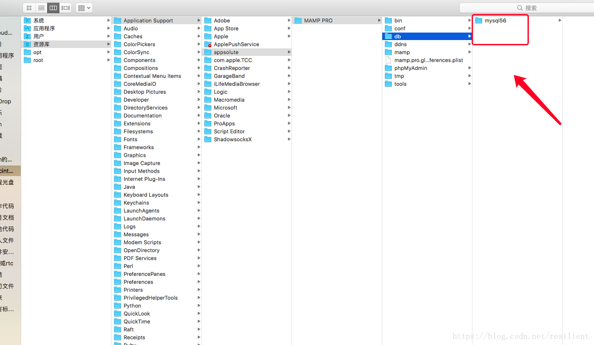
Task: Select the com.apple.TCC folder
Action: (247, 60)
